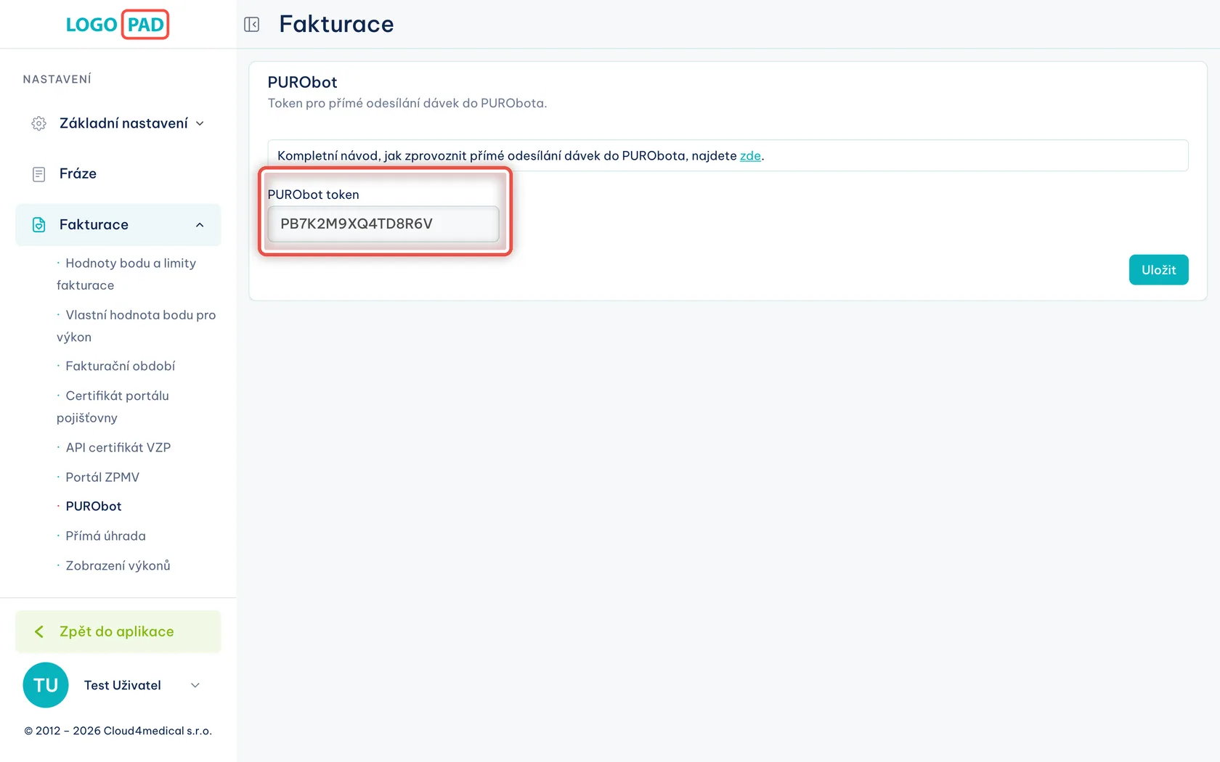
Task: Select Fakturační období submenu item
Action: [120, 366]
